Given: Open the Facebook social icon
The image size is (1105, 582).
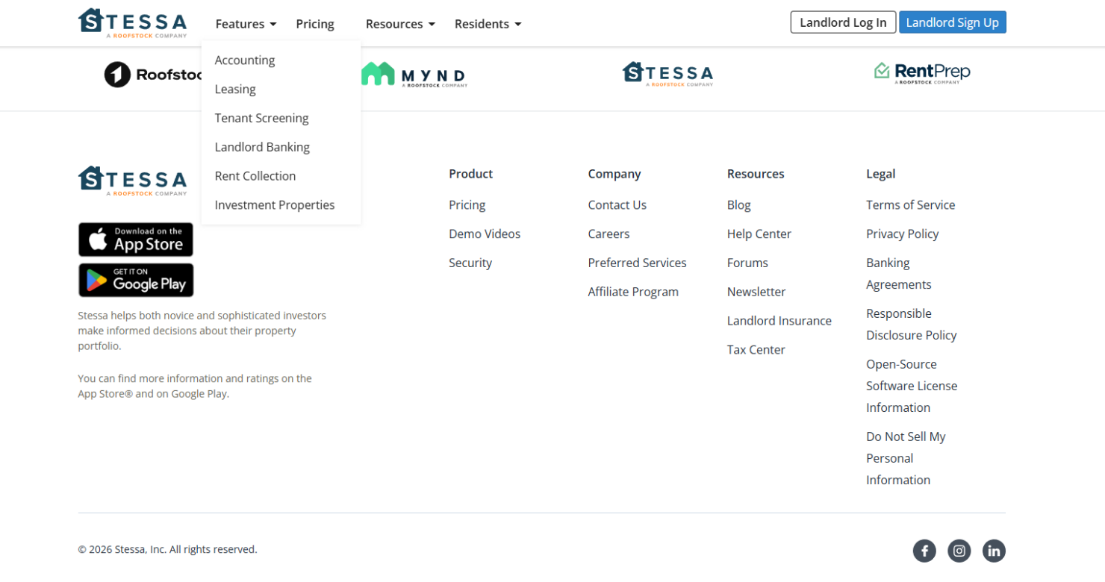Looking at the screenshot, I should [x=924, y=551].
